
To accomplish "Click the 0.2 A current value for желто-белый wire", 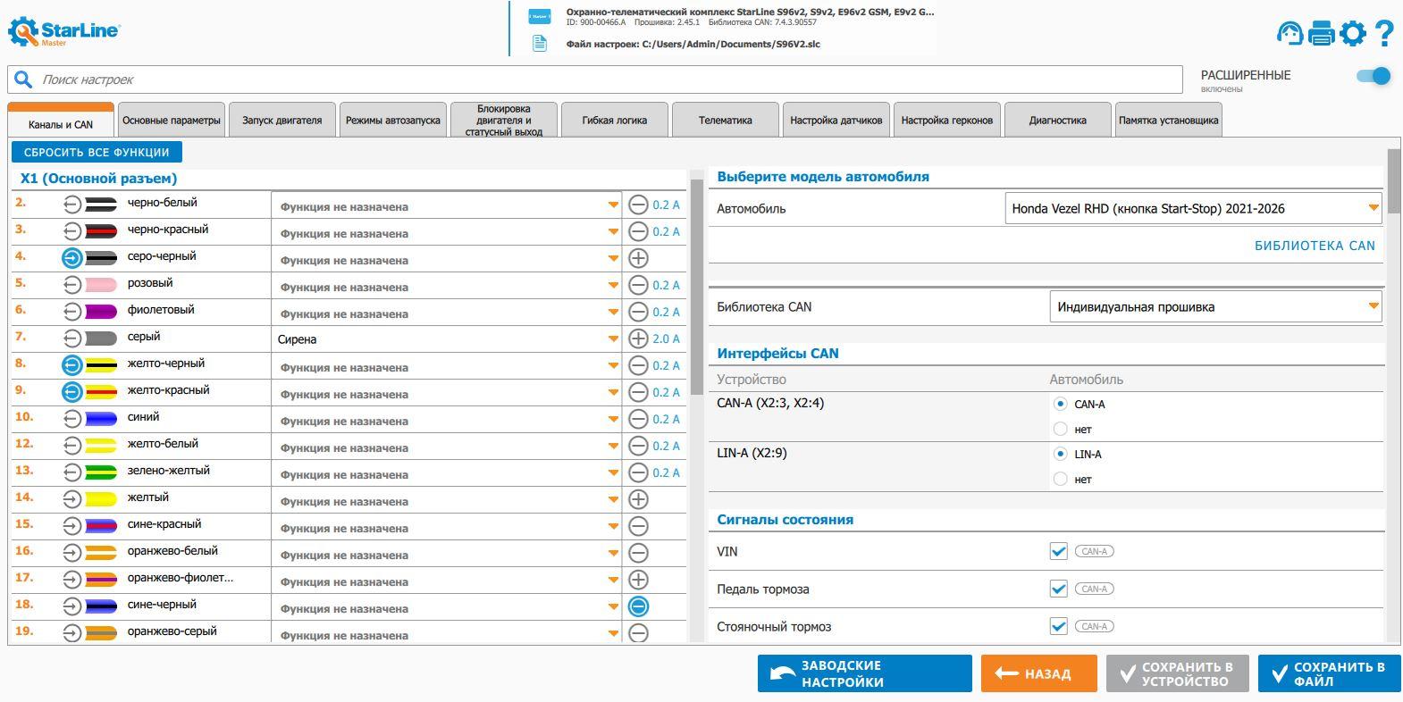I will click(666, 446).
